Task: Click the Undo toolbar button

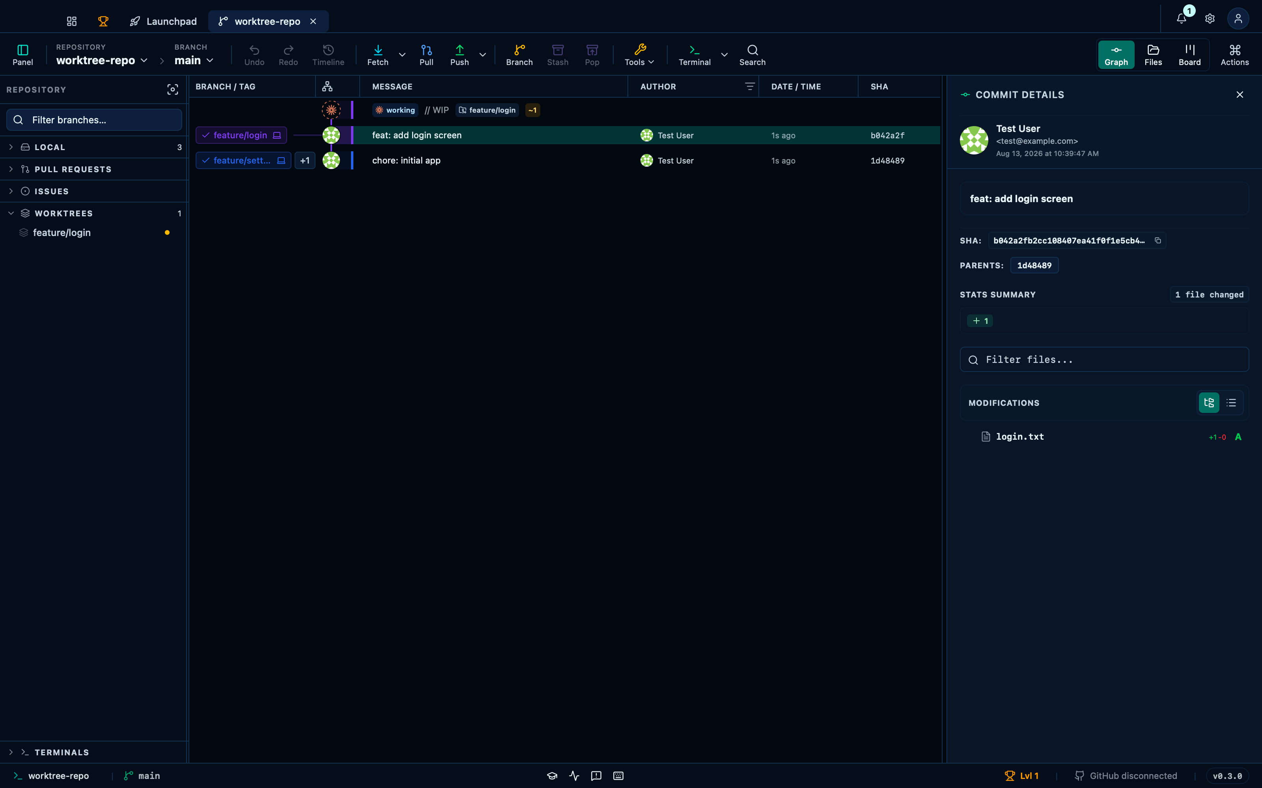Action: pyautogui.click(x=254, y=55)
